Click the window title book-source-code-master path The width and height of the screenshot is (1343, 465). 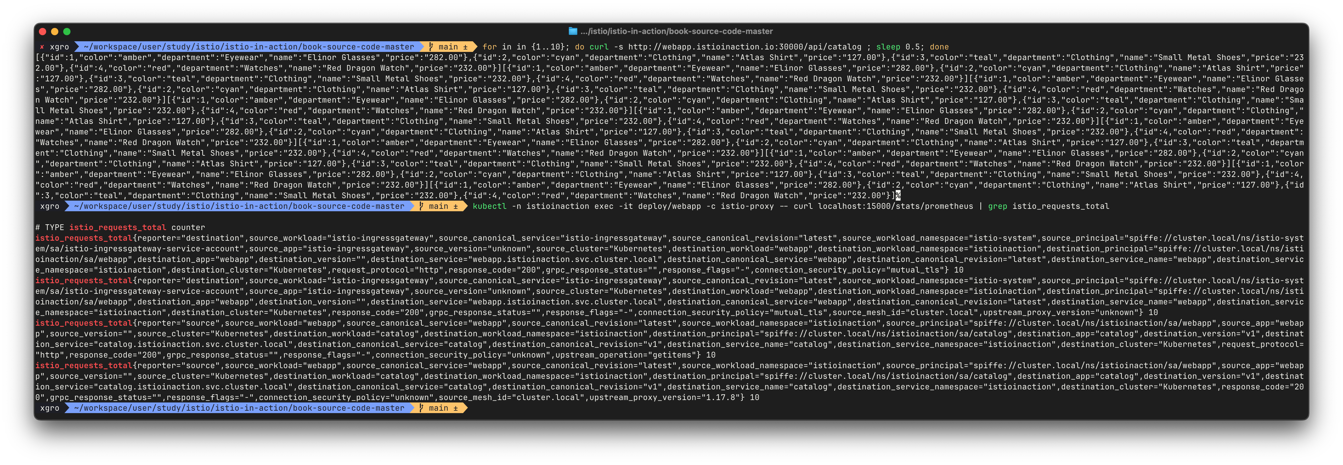pos(676,31)
